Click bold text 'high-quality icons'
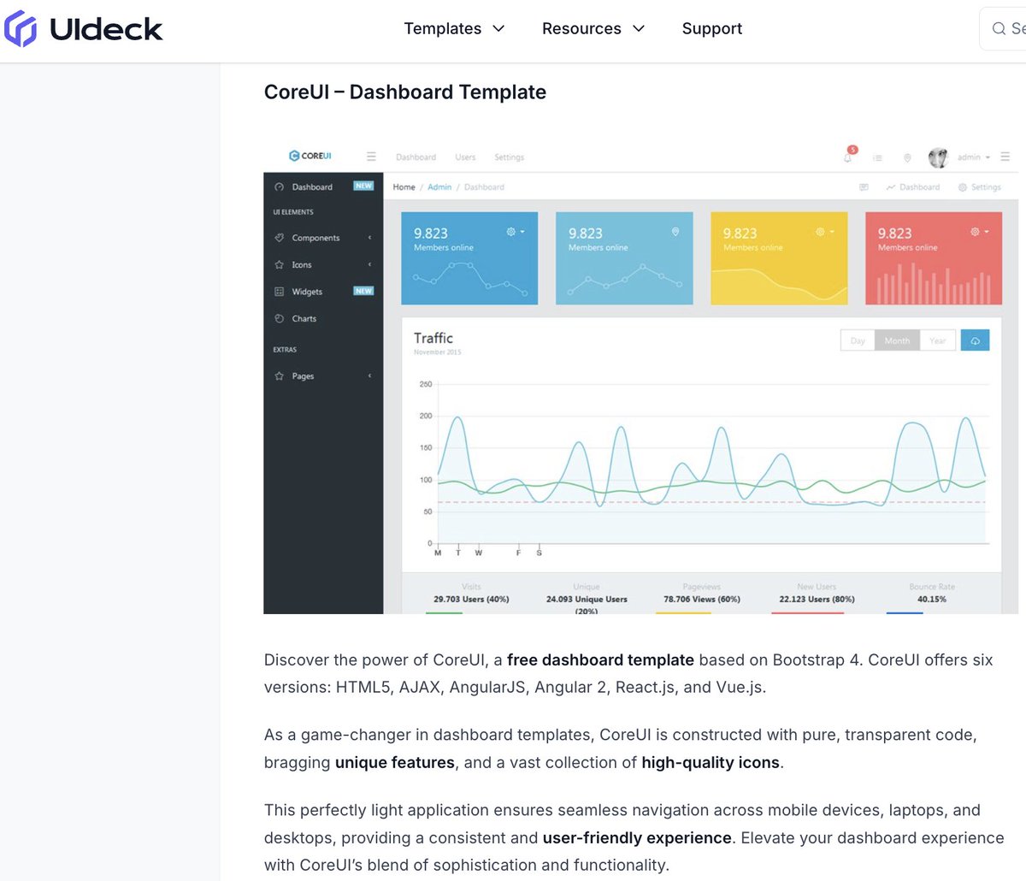The image size is (1026, 881). tap(711, 762)
